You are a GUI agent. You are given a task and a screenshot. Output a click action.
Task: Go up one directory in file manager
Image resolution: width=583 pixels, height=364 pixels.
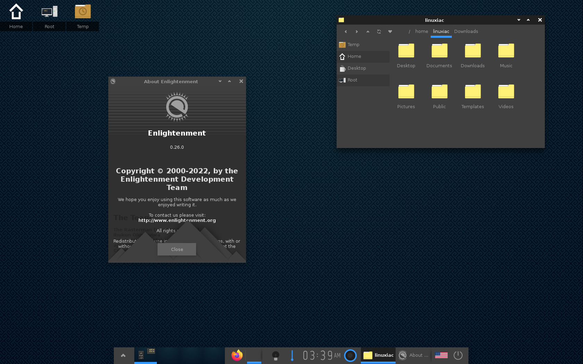[x=368, y=32]
